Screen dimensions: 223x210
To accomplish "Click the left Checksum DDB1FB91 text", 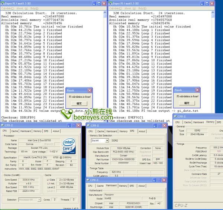I will pos(18,117).
